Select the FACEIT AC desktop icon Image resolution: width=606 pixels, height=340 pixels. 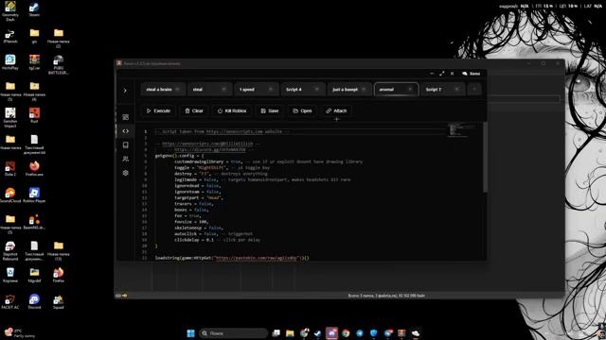10,301
